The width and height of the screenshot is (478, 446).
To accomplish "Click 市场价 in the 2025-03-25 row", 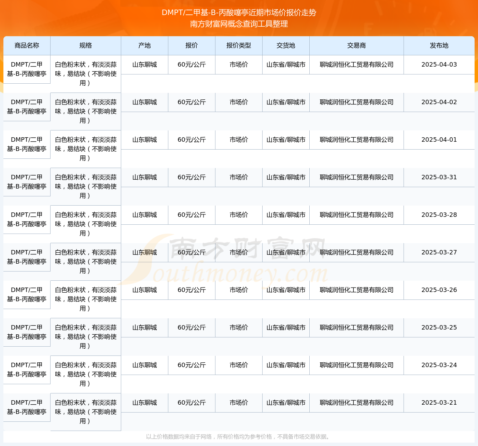I will point(239,327).
